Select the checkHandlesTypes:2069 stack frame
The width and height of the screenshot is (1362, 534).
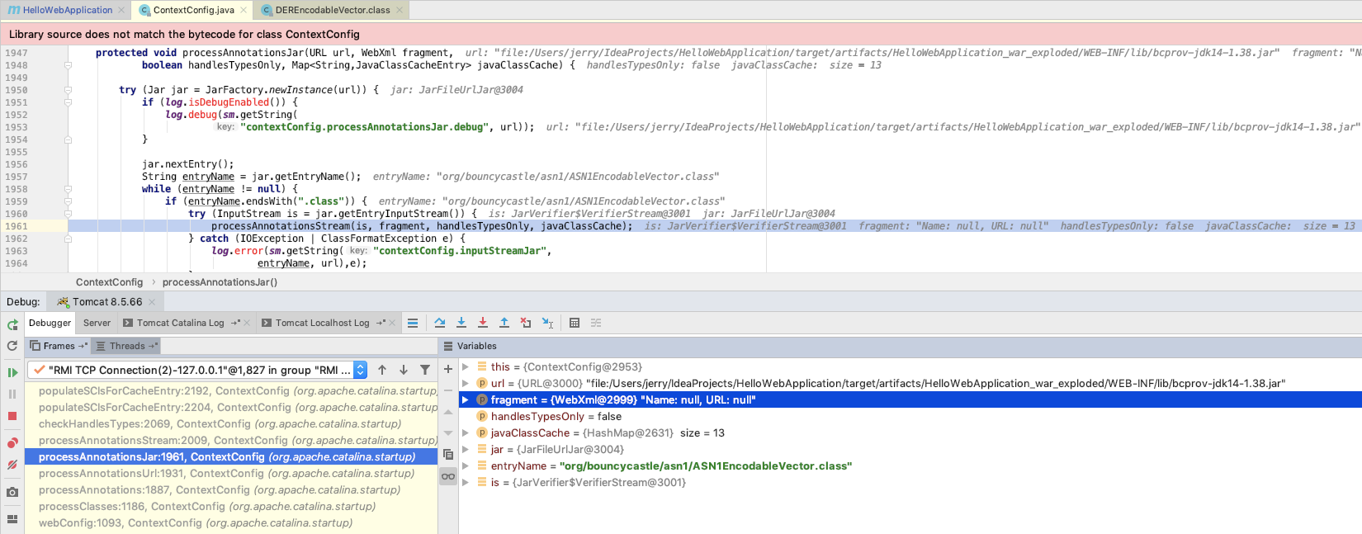click(x=231, y=424)
